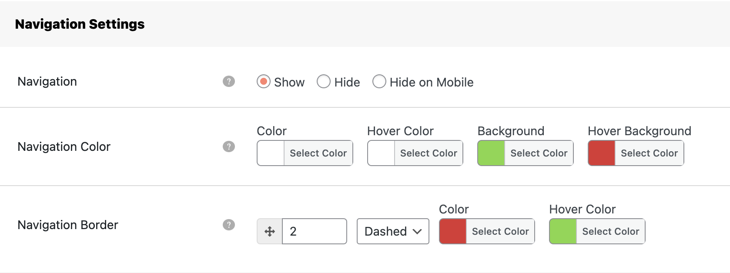Focus the border width input field

[314, 231]
